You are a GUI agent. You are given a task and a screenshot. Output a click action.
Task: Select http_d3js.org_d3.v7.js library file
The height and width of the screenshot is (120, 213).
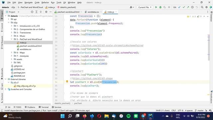[26, 86]
